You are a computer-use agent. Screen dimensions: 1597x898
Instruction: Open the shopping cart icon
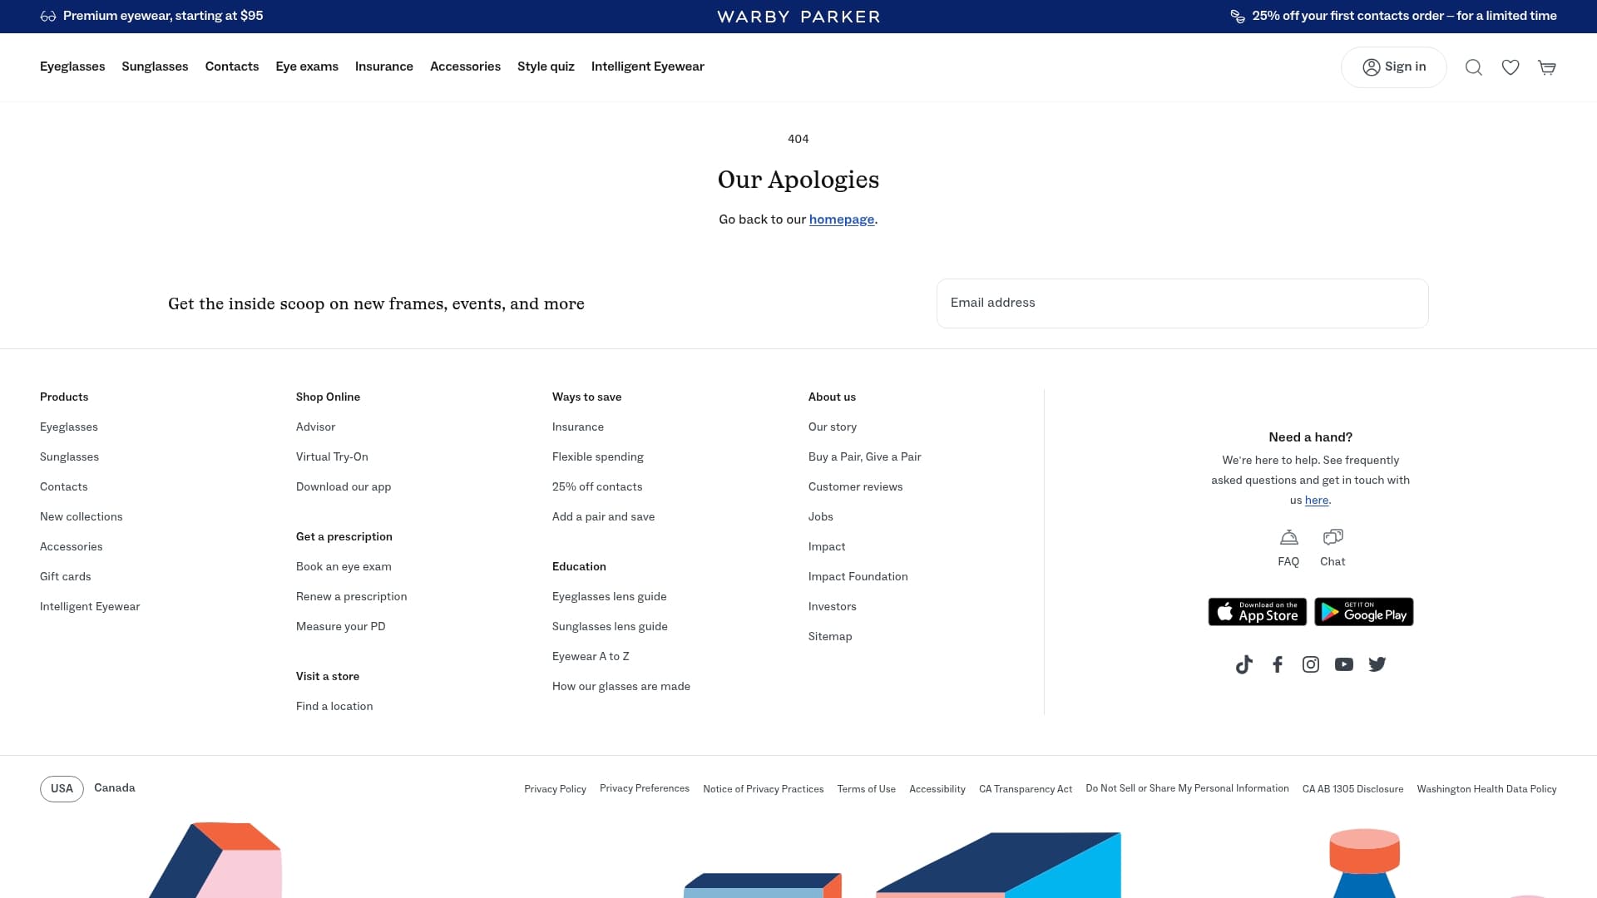coord(1547,67)
